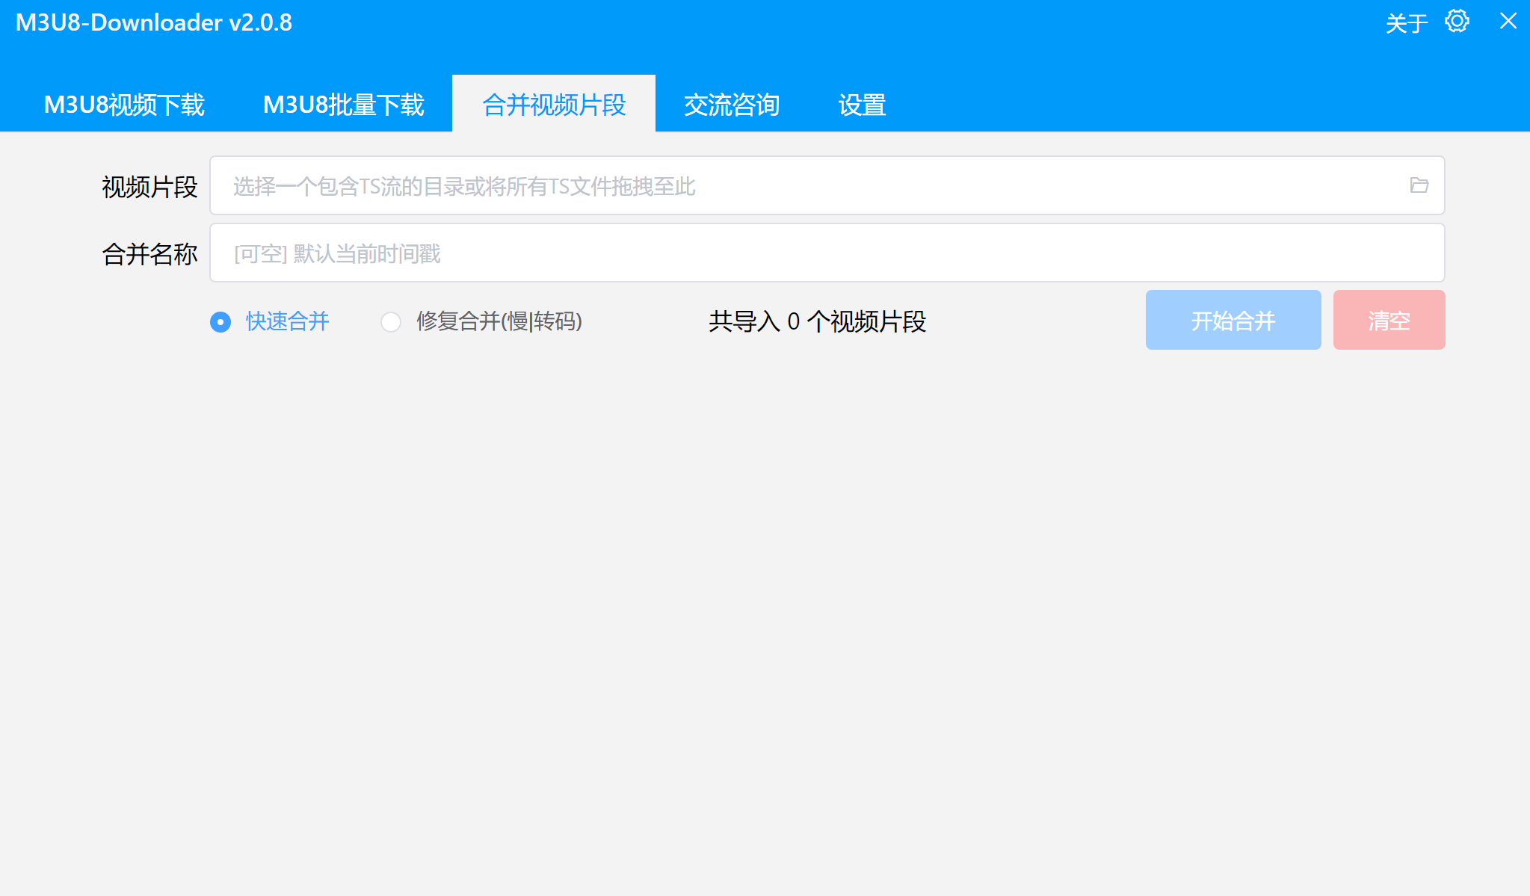Click the settings gear in the title bar
The height and width of the screenshot is (896, 1530).
[1456, 22]
